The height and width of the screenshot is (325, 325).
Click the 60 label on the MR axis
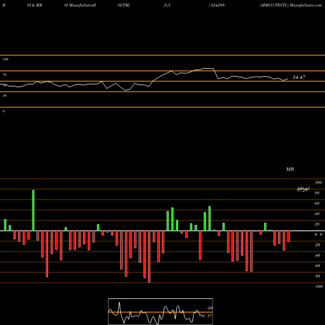(x=317, y=203)
